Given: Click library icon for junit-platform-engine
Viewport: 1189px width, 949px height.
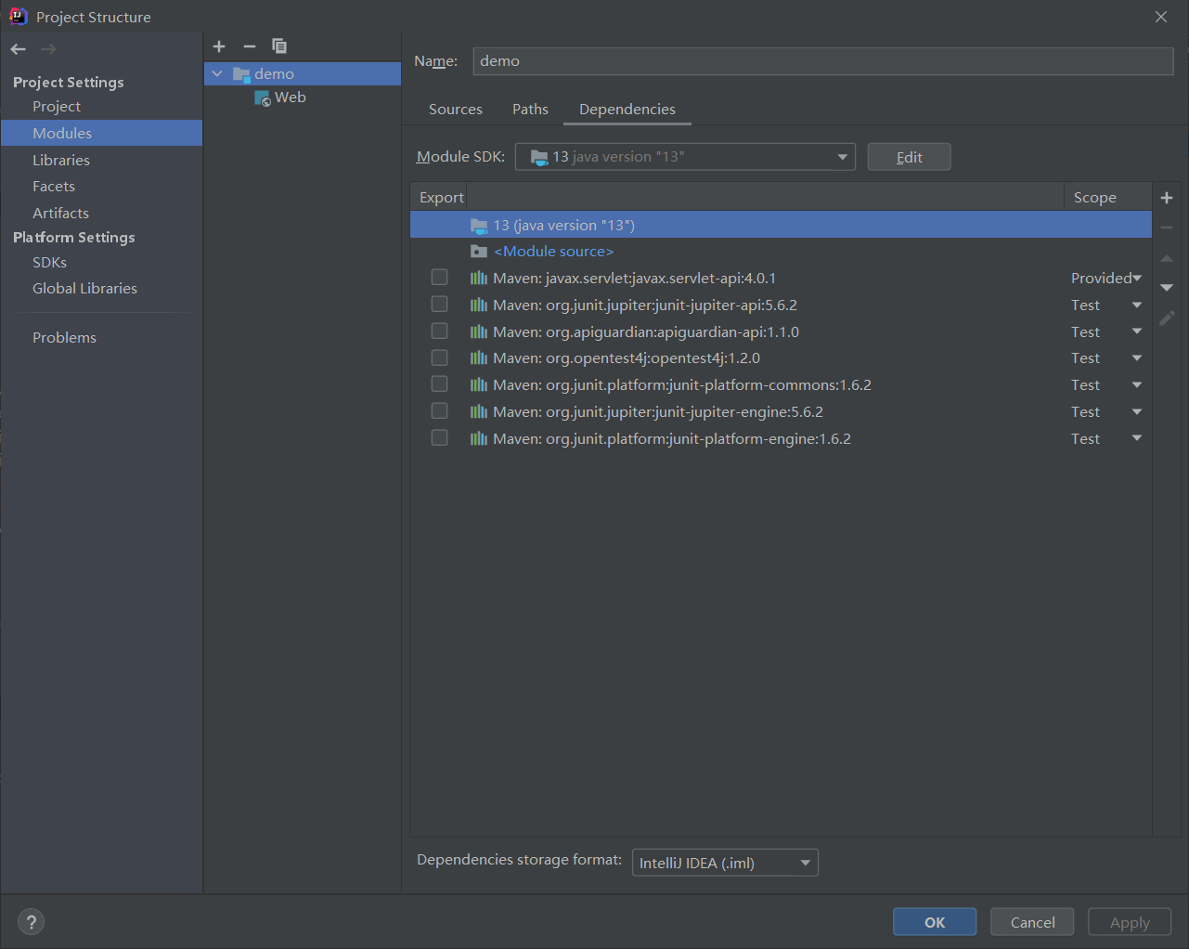Looking at the screenshot, I should coord(479,439).
